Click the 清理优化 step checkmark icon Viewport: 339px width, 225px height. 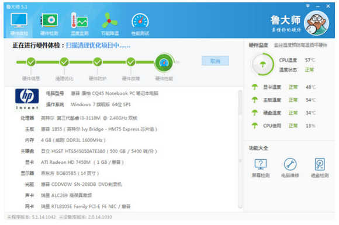pyautogui.click(x=64, y=62)
